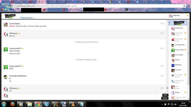The image size is (191, 107).
Task: Switch to the active wiki chat browser tab
Action: tap(41, 2)
